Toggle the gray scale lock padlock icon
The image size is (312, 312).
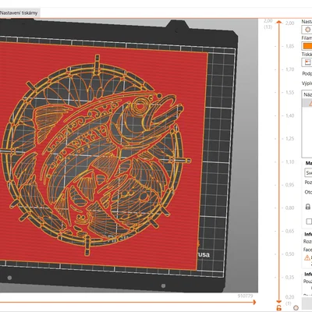[308, 207]
